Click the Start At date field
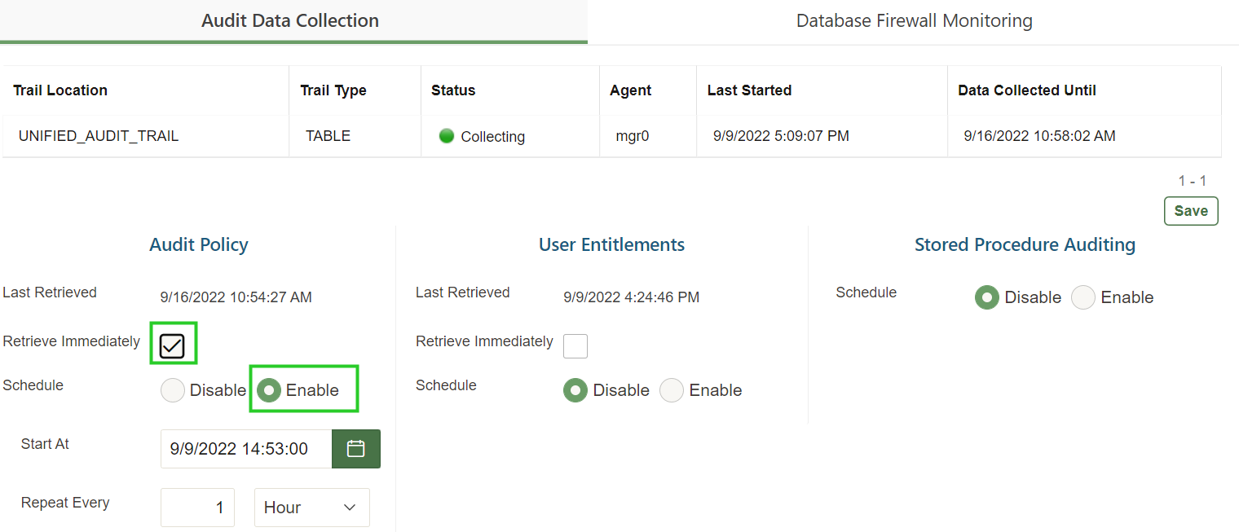 pyautogui.click(x=245, y=448)
